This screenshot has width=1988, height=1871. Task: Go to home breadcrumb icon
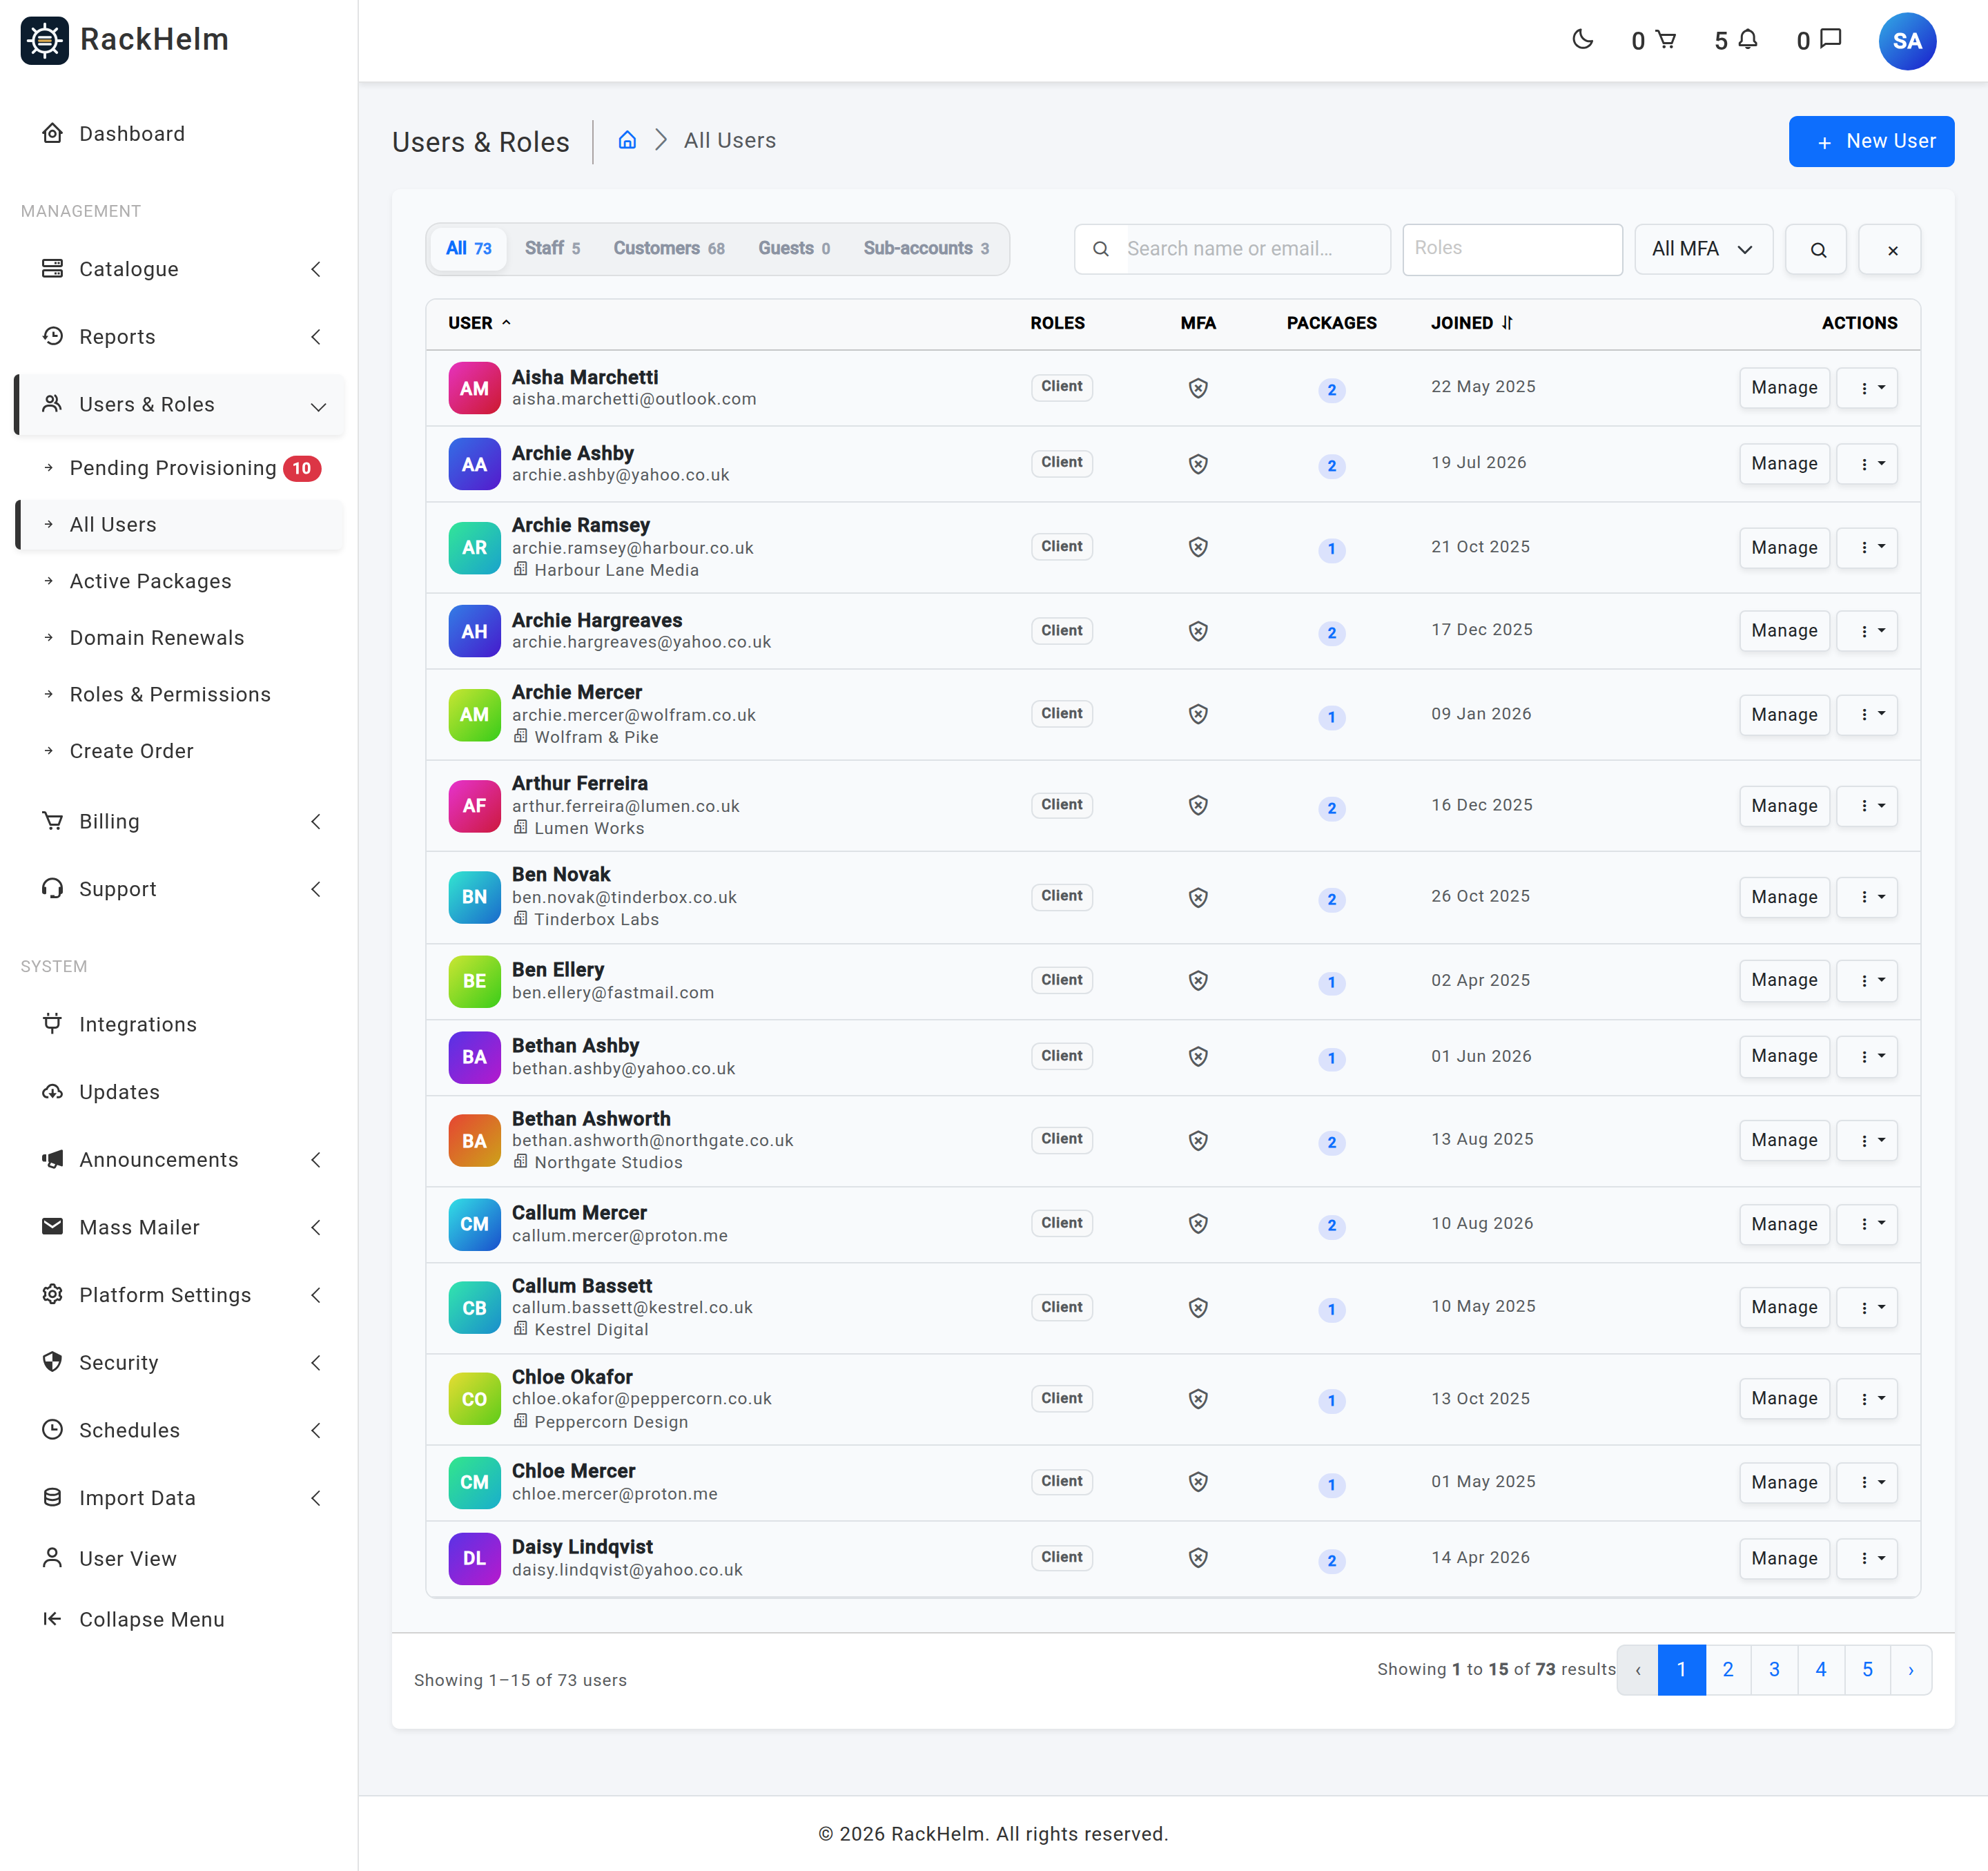[x=627, y=140]
